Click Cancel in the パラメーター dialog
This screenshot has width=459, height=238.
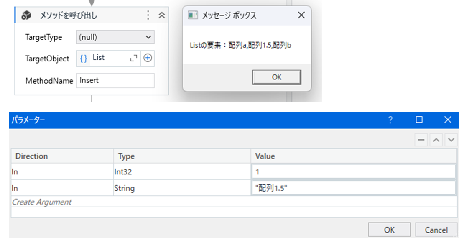click(436, 230)
